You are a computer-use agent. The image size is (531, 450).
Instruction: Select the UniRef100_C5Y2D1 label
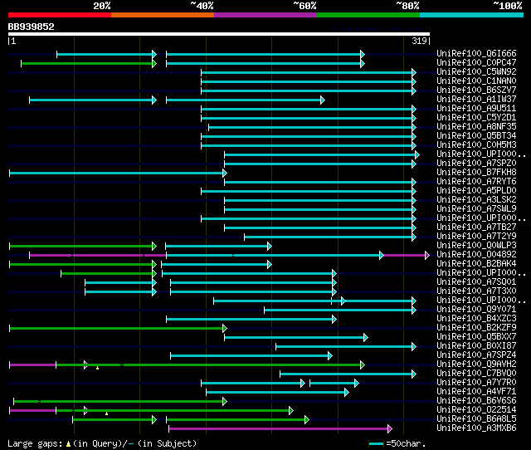point(476,117)
